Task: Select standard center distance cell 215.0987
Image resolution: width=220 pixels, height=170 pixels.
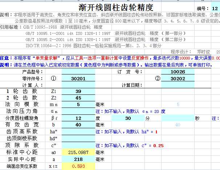Action: (x=78, y=152)
